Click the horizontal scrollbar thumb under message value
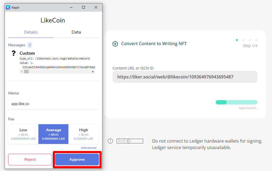Image resolution: width=272 pixels, height=171 pixels. (26, 71)
